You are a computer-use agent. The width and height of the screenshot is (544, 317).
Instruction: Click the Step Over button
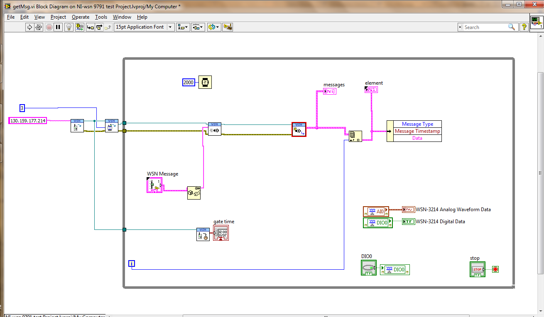(99, 27)
